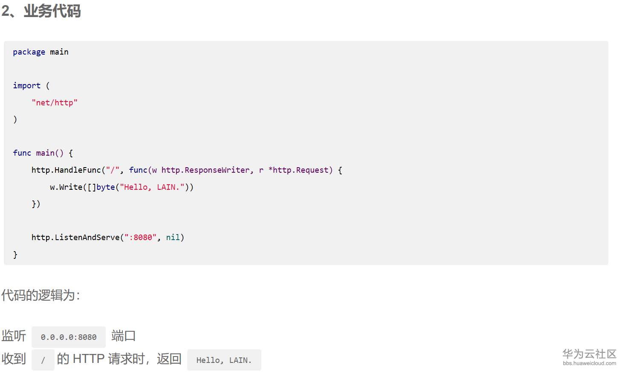Click the ":8080" string inside ListenAndServe
The image size is (625, 374).
(140, 238)
